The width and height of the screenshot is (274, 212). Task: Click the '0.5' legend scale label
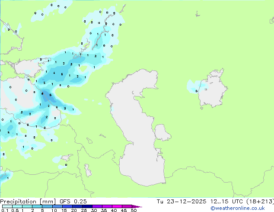[15, 210]
